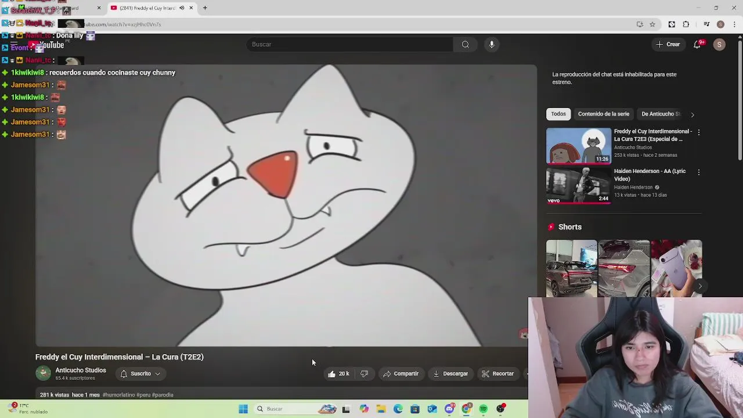This screenshot has height=418, width=743.
Task: Open Anticucho Studios channel name link
Action: [x=81, y=370]
